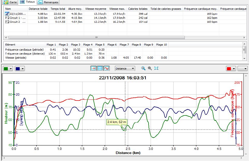Click the blue Vitesse color swatch
This screenshot has width=249, height=161.
tap(18, 69)
